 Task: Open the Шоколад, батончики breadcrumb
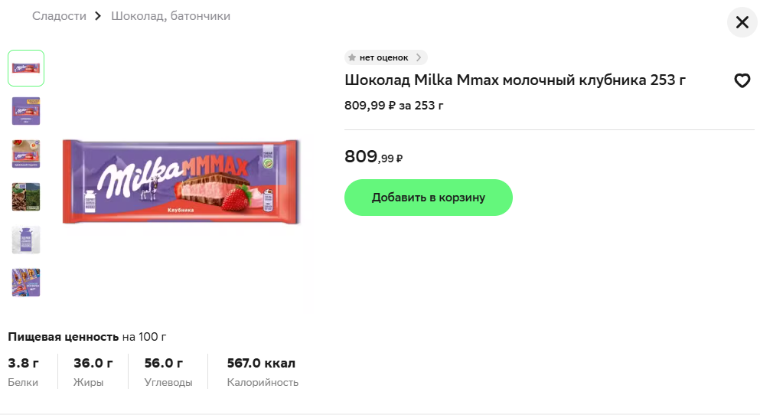click(171, 16)
